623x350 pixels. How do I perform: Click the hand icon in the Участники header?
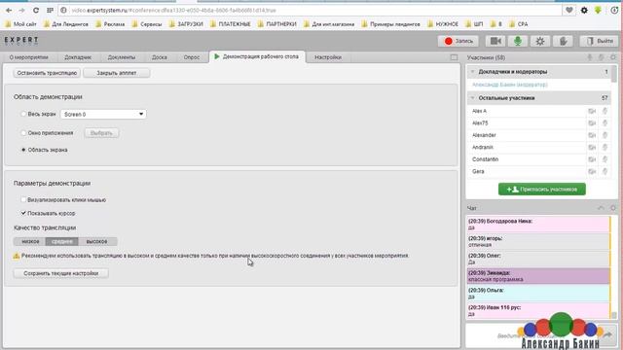click(x=602, y=57)
